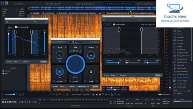Open Bypass dropdown arrow in De-hum window
Image resolution: width=193 pixels, height=109 pixels.
tap(117, 75)
